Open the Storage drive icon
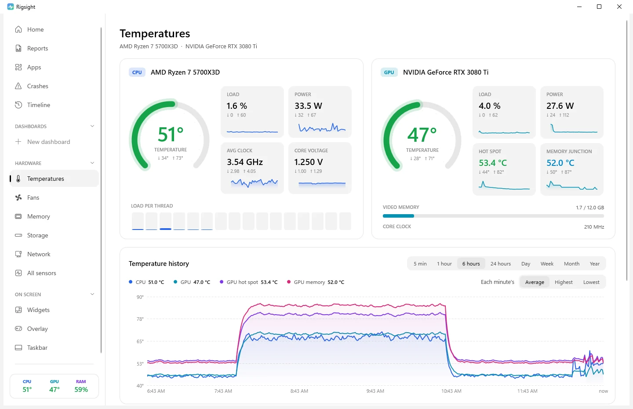This screenshot has height=409, width=633. [18, 235]
